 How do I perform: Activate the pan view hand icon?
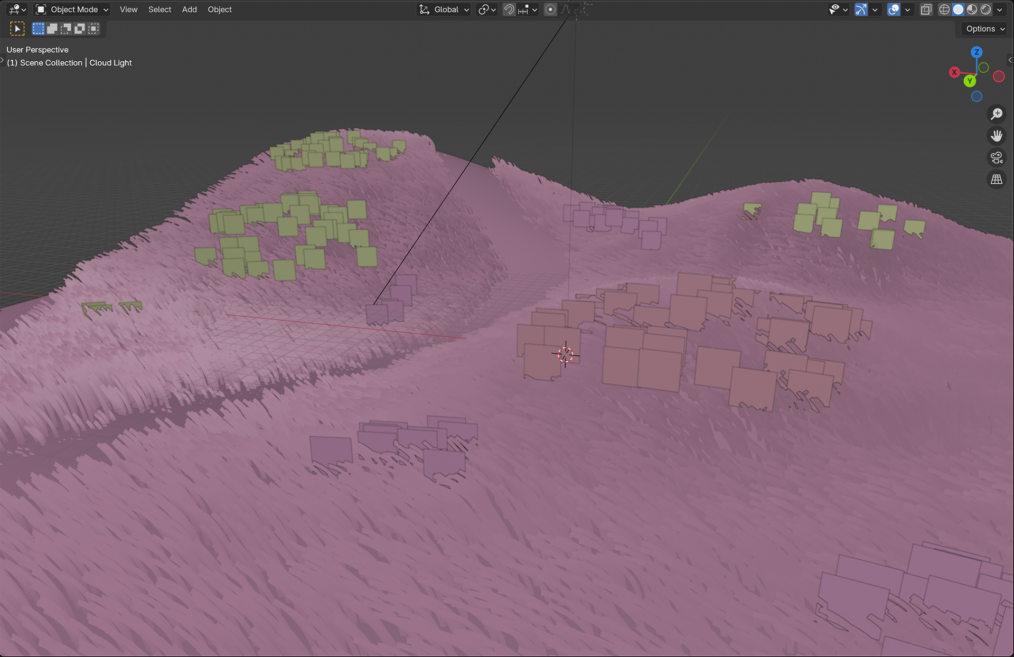[x=997, y=136]
